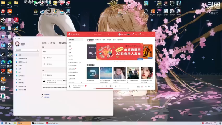Open NetEase Music settings icon in title bar

click(x=136, y=34)
